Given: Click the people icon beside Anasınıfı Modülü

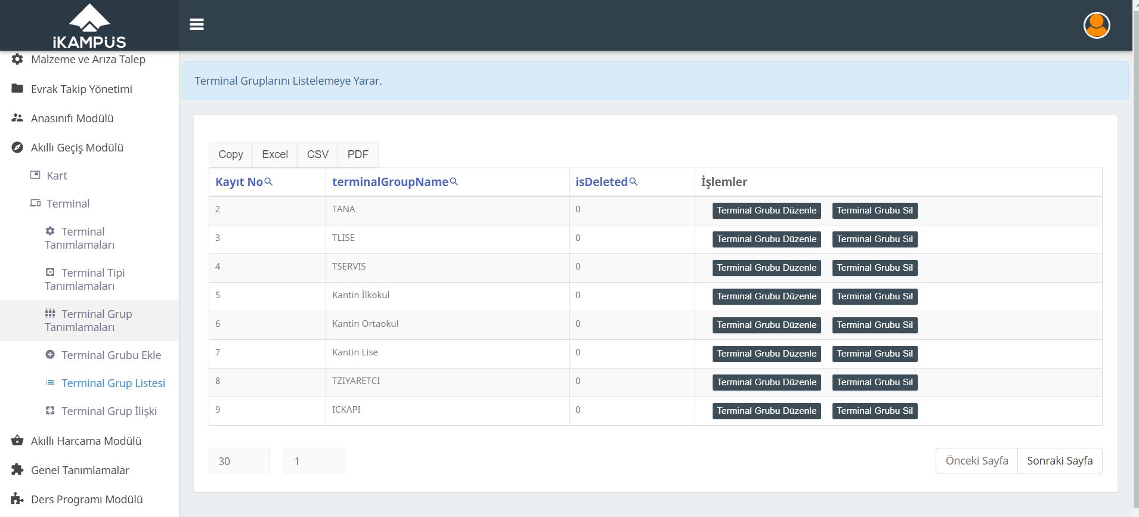Looking at the screenshot, I should pos(17,118).
